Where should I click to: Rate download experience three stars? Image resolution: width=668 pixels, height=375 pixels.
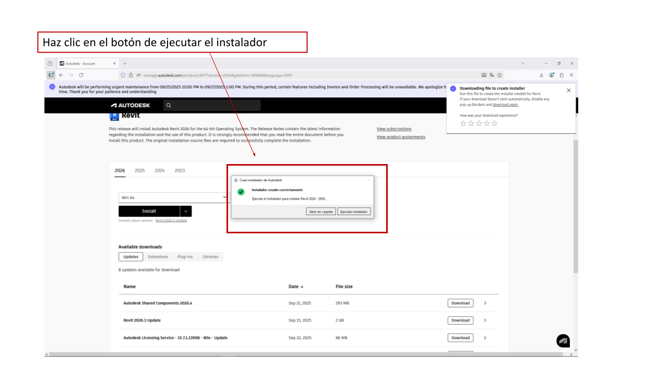(479, 123)
